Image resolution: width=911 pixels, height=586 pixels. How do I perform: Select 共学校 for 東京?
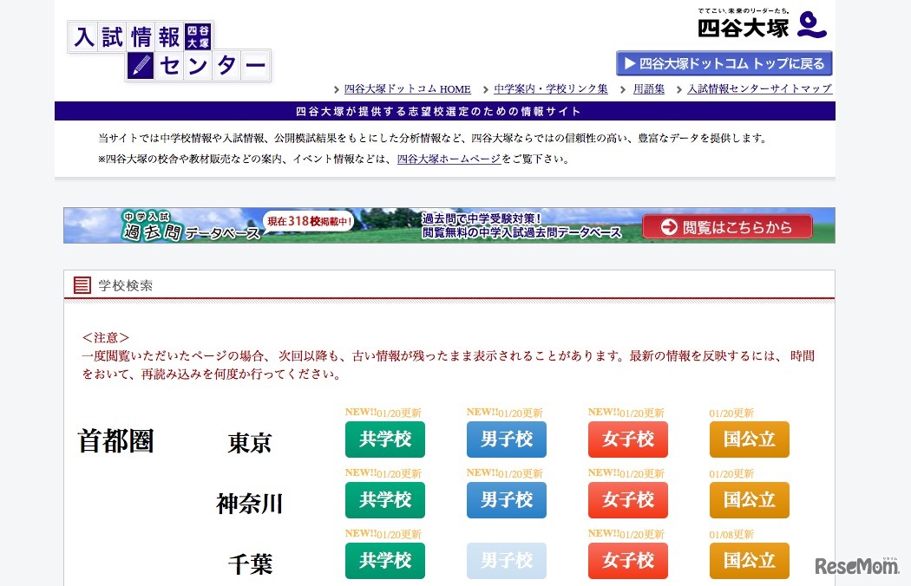pyautogui.click(x=384, y=439)
